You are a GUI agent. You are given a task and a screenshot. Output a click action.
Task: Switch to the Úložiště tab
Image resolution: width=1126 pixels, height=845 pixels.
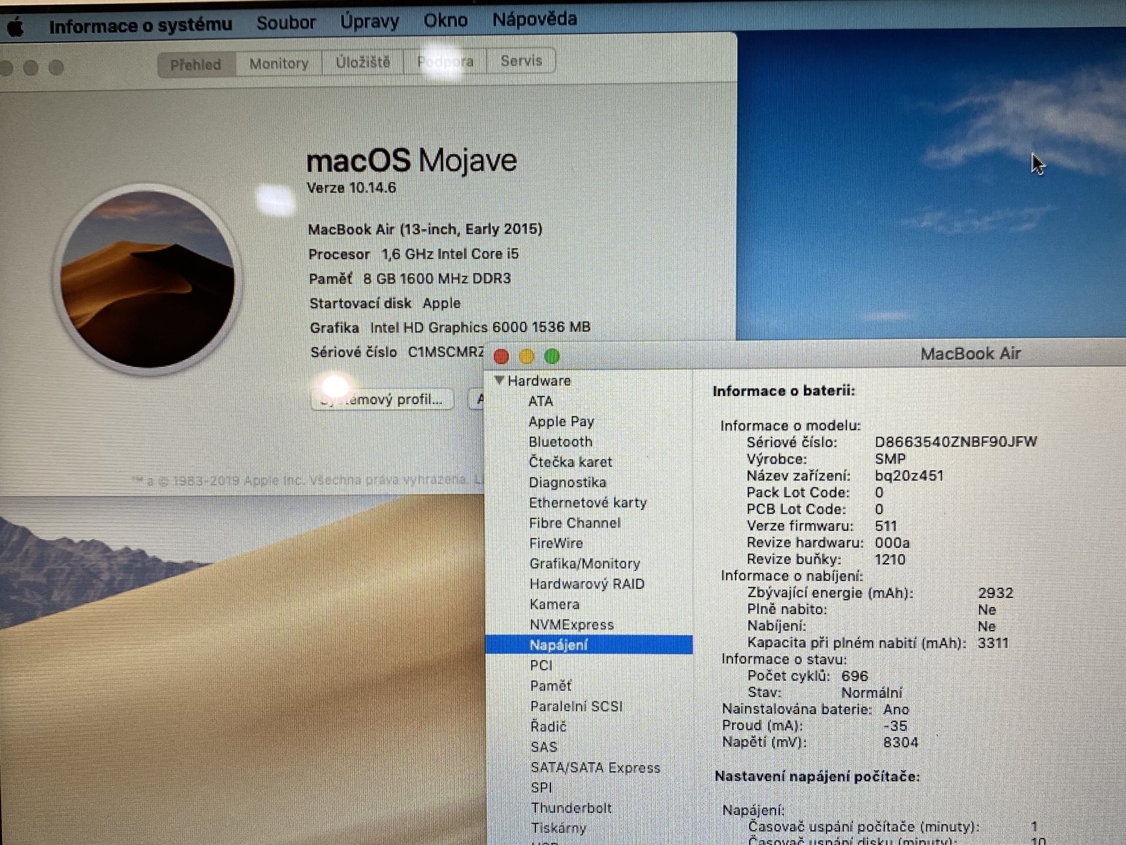[x=363, y=63]
